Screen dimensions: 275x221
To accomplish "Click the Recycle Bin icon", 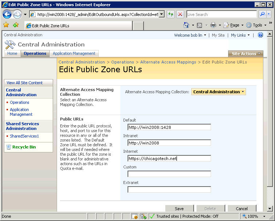I will [x=9, y=147].
